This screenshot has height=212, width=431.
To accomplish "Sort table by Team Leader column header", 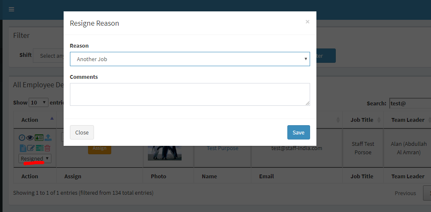I will [x=407, y=120].
